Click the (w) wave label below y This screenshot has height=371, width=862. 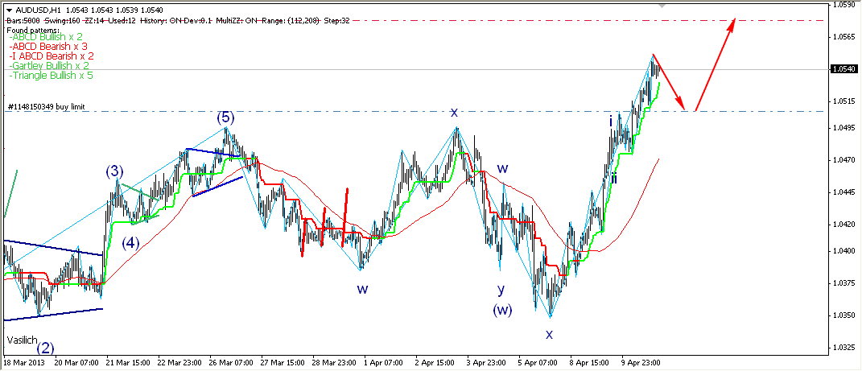click(502, 310)
